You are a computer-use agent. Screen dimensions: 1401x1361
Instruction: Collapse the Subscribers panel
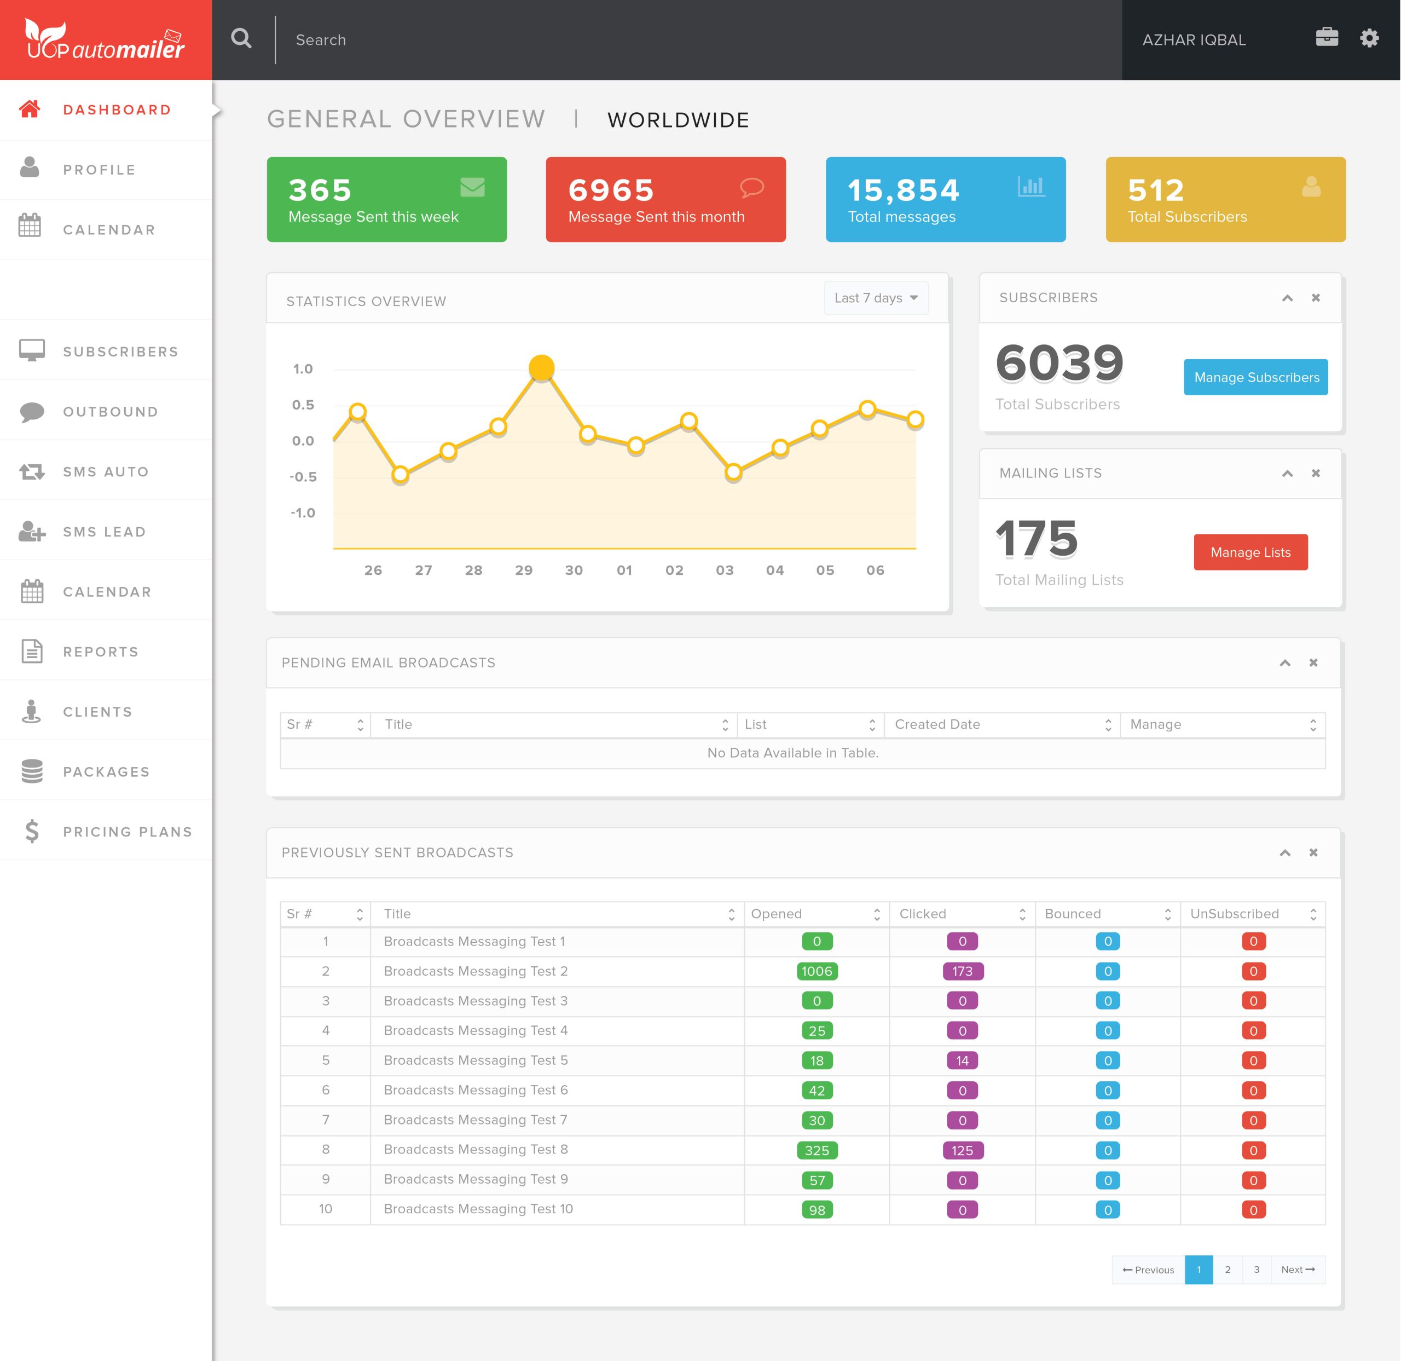pos(1287,298)
